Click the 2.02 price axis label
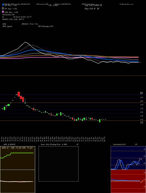 click(141, 101)
